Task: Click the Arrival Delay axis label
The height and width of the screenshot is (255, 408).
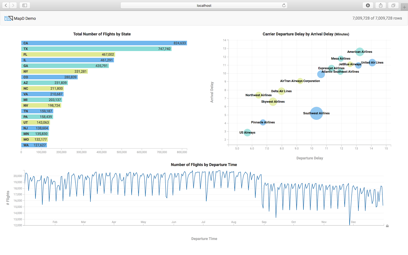Action: tap(212, 92)
